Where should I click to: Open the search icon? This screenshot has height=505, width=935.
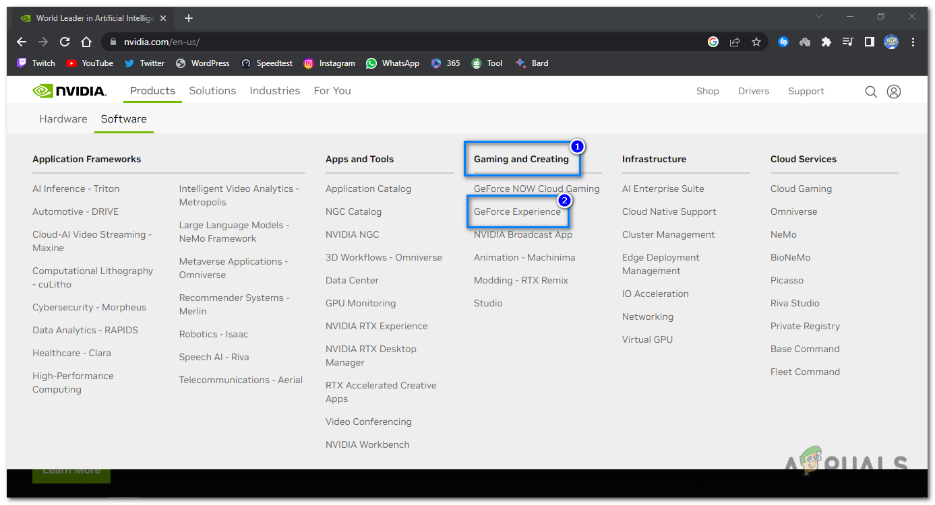tap(870, 91)
